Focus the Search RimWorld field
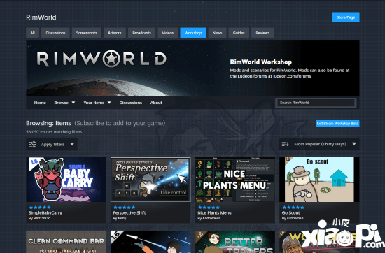The height and width of the screenshot is (253, 385). (x=316, y=103)
